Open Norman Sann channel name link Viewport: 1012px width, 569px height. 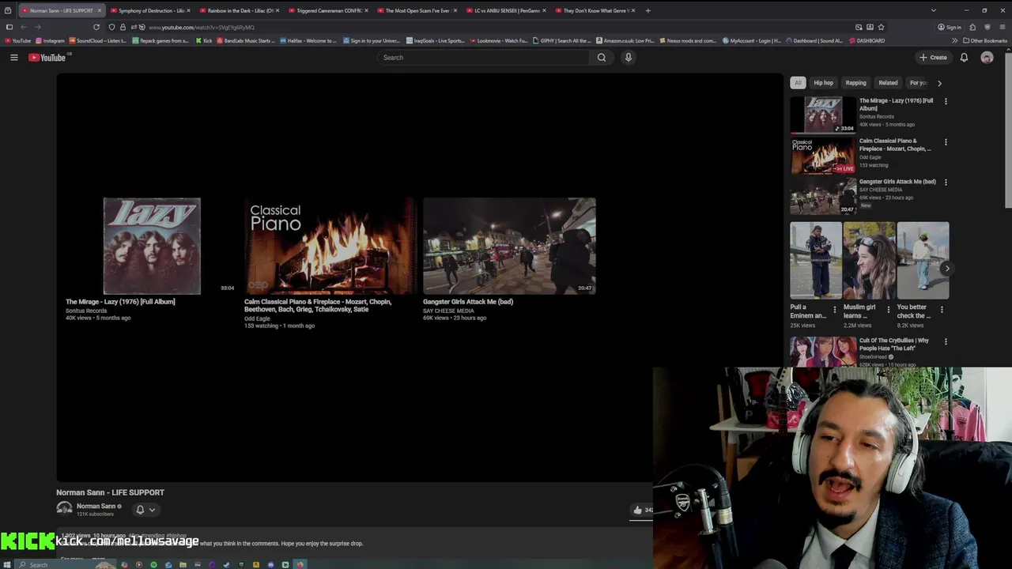coord(96,506)
